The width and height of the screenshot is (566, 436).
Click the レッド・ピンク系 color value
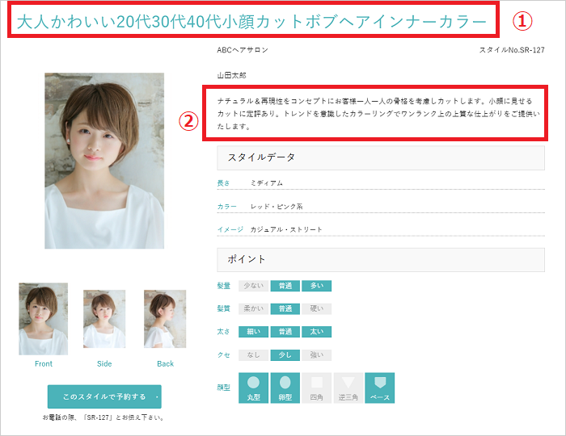[277, 207]
